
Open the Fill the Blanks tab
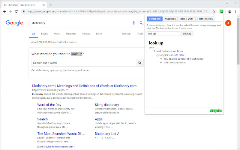point(205,19)
